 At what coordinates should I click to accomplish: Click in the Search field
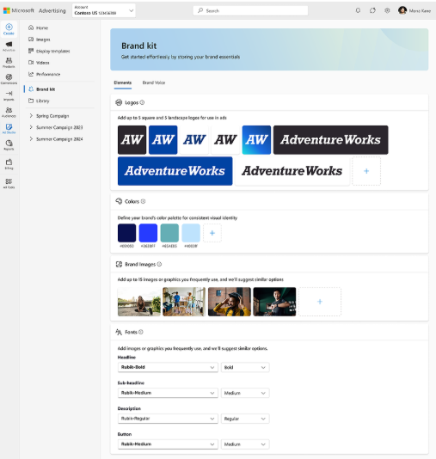click(x=250, y=10)
